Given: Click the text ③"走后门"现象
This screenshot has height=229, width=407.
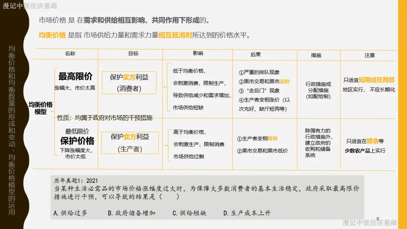Looking at the screenshot, I should tap(259, 91).
